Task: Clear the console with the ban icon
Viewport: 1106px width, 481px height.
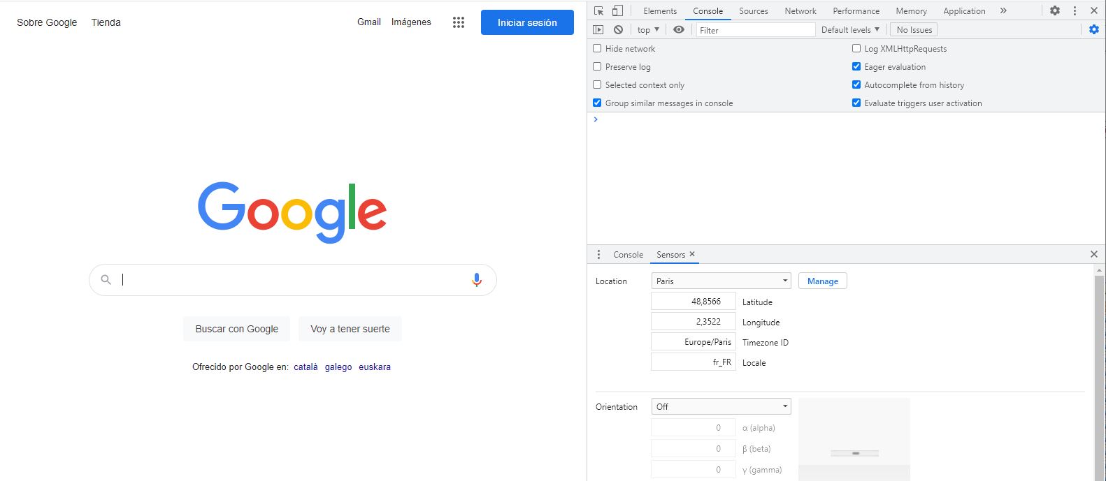Action: (618, 29)
